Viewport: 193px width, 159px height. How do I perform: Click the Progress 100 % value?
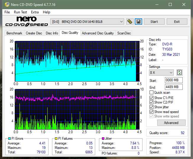(181, 143)
